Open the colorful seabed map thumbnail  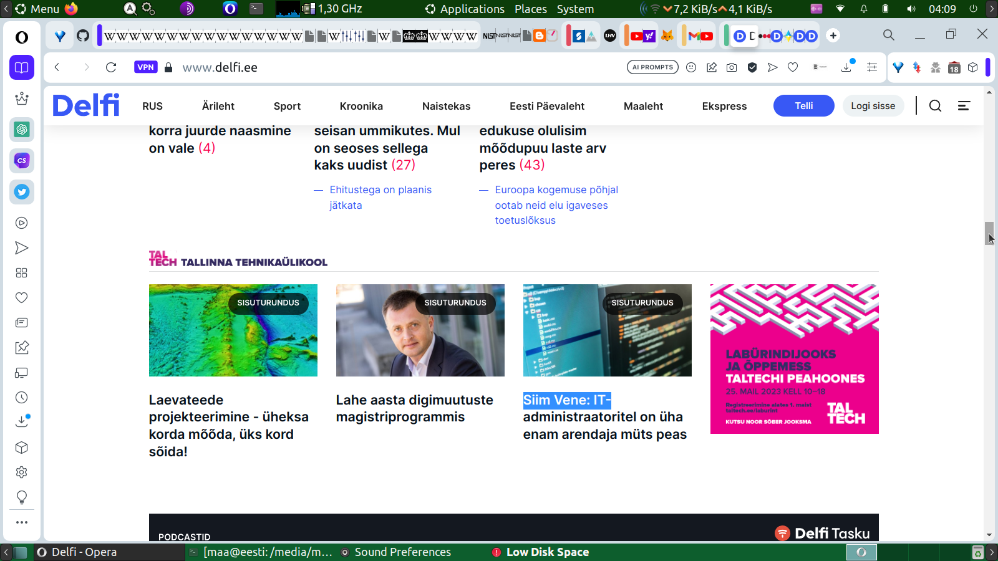(233, 330)
